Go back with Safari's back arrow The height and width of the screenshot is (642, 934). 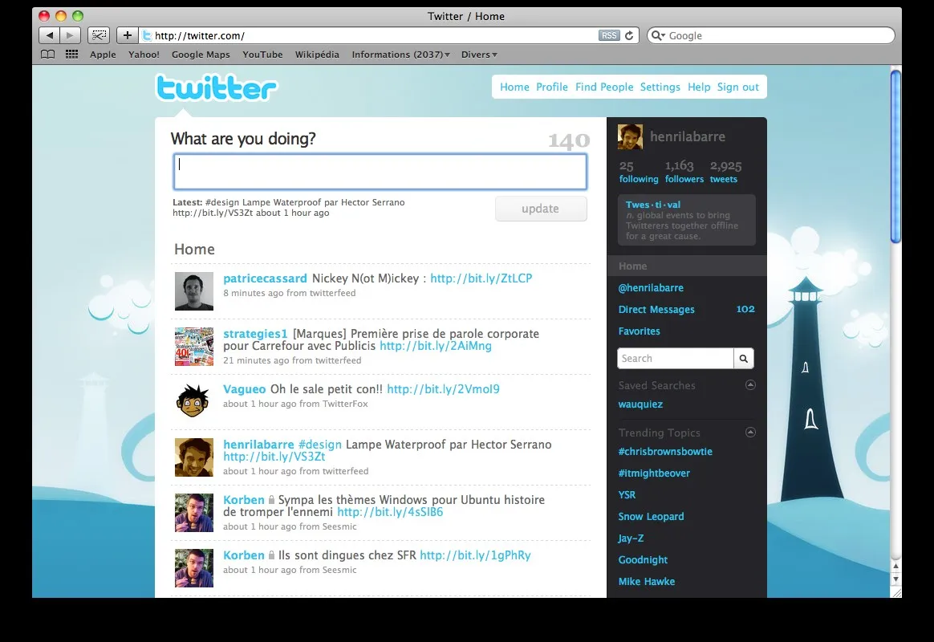pos(50,36)
